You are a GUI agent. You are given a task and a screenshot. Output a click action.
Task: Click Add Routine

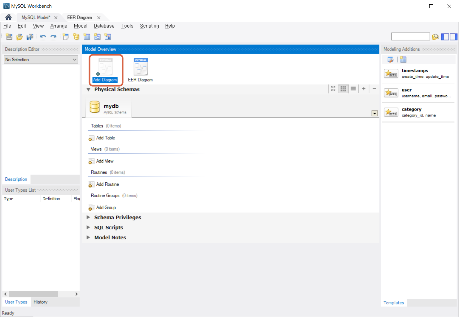pos(104,185)
